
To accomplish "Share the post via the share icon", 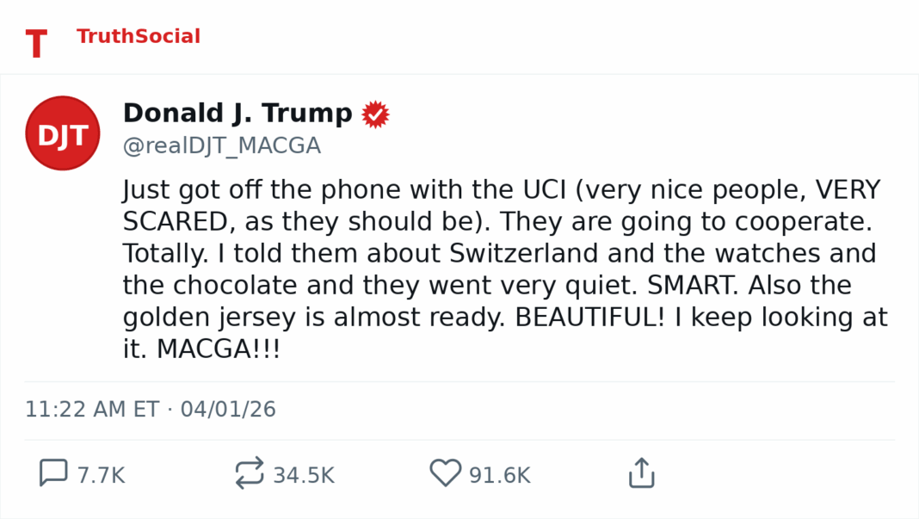I will coord(642,473).
